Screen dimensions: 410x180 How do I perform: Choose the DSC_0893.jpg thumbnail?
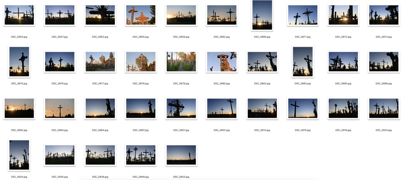(x=60, y=109)
